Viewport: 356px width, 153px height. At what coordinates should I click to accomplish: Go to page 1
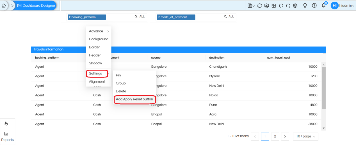265,136
